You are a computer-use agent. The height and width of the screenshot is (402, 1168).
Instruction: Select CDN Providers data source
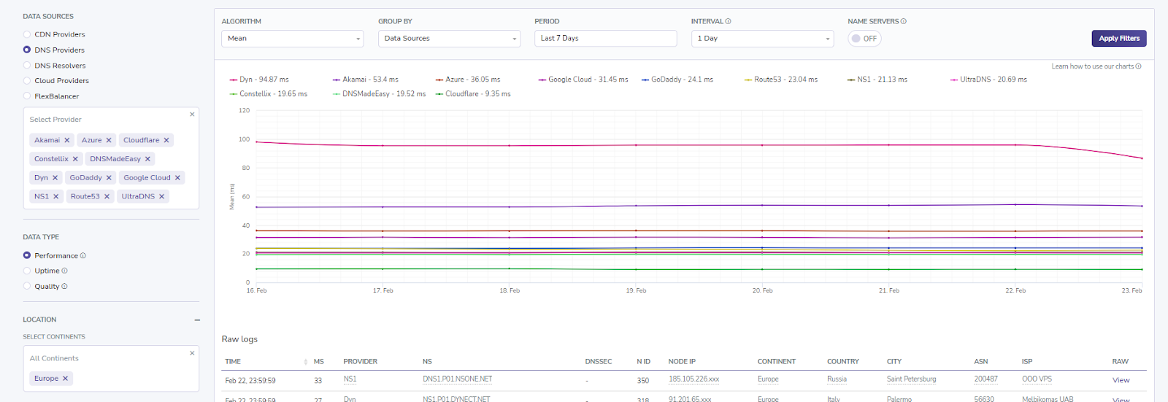[27, 34]
